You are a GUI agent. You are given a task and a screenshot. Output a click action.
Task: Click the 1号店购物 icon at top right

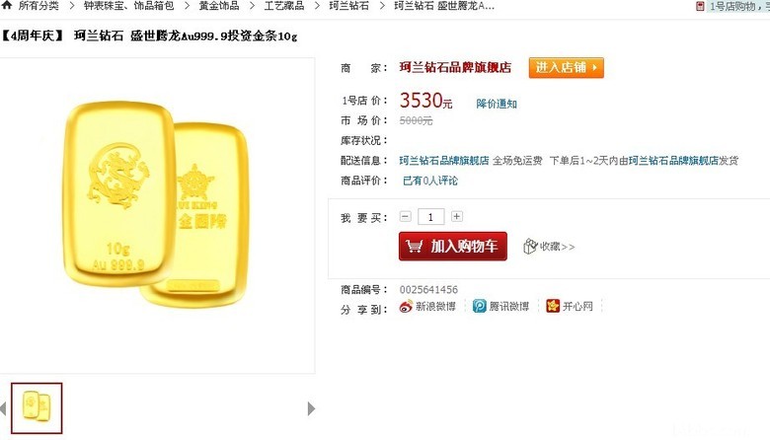[x=700, y=6]
